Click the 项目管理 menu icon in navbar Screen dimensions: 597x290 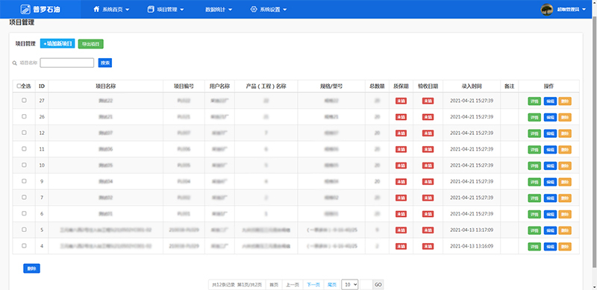coord(151,9)
